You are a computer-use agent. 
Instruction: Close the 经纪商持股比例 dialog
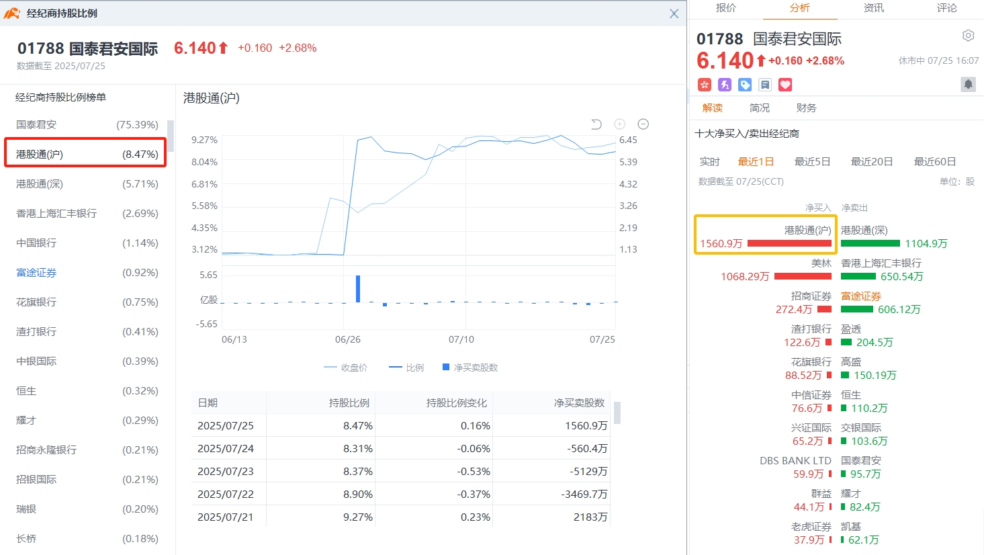coord(674,13)
